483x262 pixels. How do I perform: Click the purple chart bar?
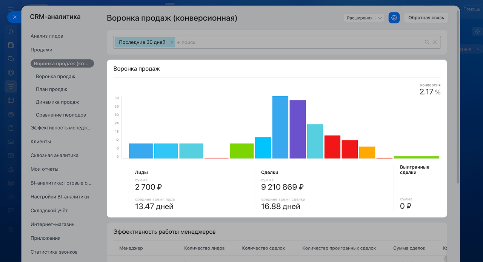(298, 129)
